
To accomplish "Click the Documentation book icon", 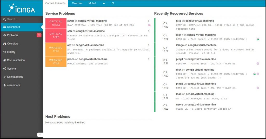I will tap(5, 60).
